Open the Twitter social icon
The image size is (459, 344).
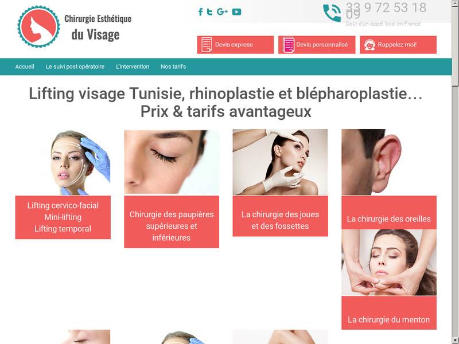pos(209,11)
